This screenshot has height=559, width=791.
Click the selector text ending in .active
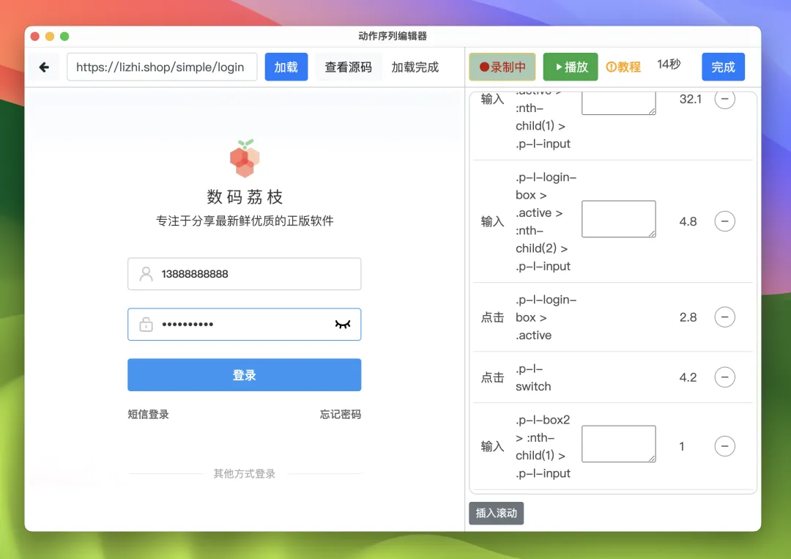coord(546,317)
